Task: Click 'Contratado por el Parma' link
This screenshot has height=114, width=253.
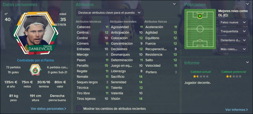Action: (35, 61)
